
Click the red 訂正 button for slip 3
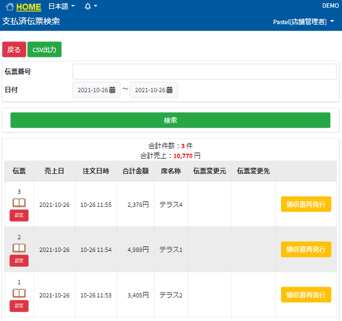point(19,216)
